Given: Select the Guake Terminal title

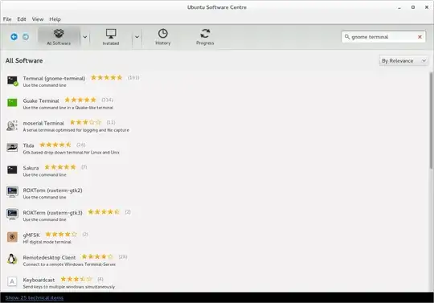Looking at the screenshot, I should click(41, 100).
